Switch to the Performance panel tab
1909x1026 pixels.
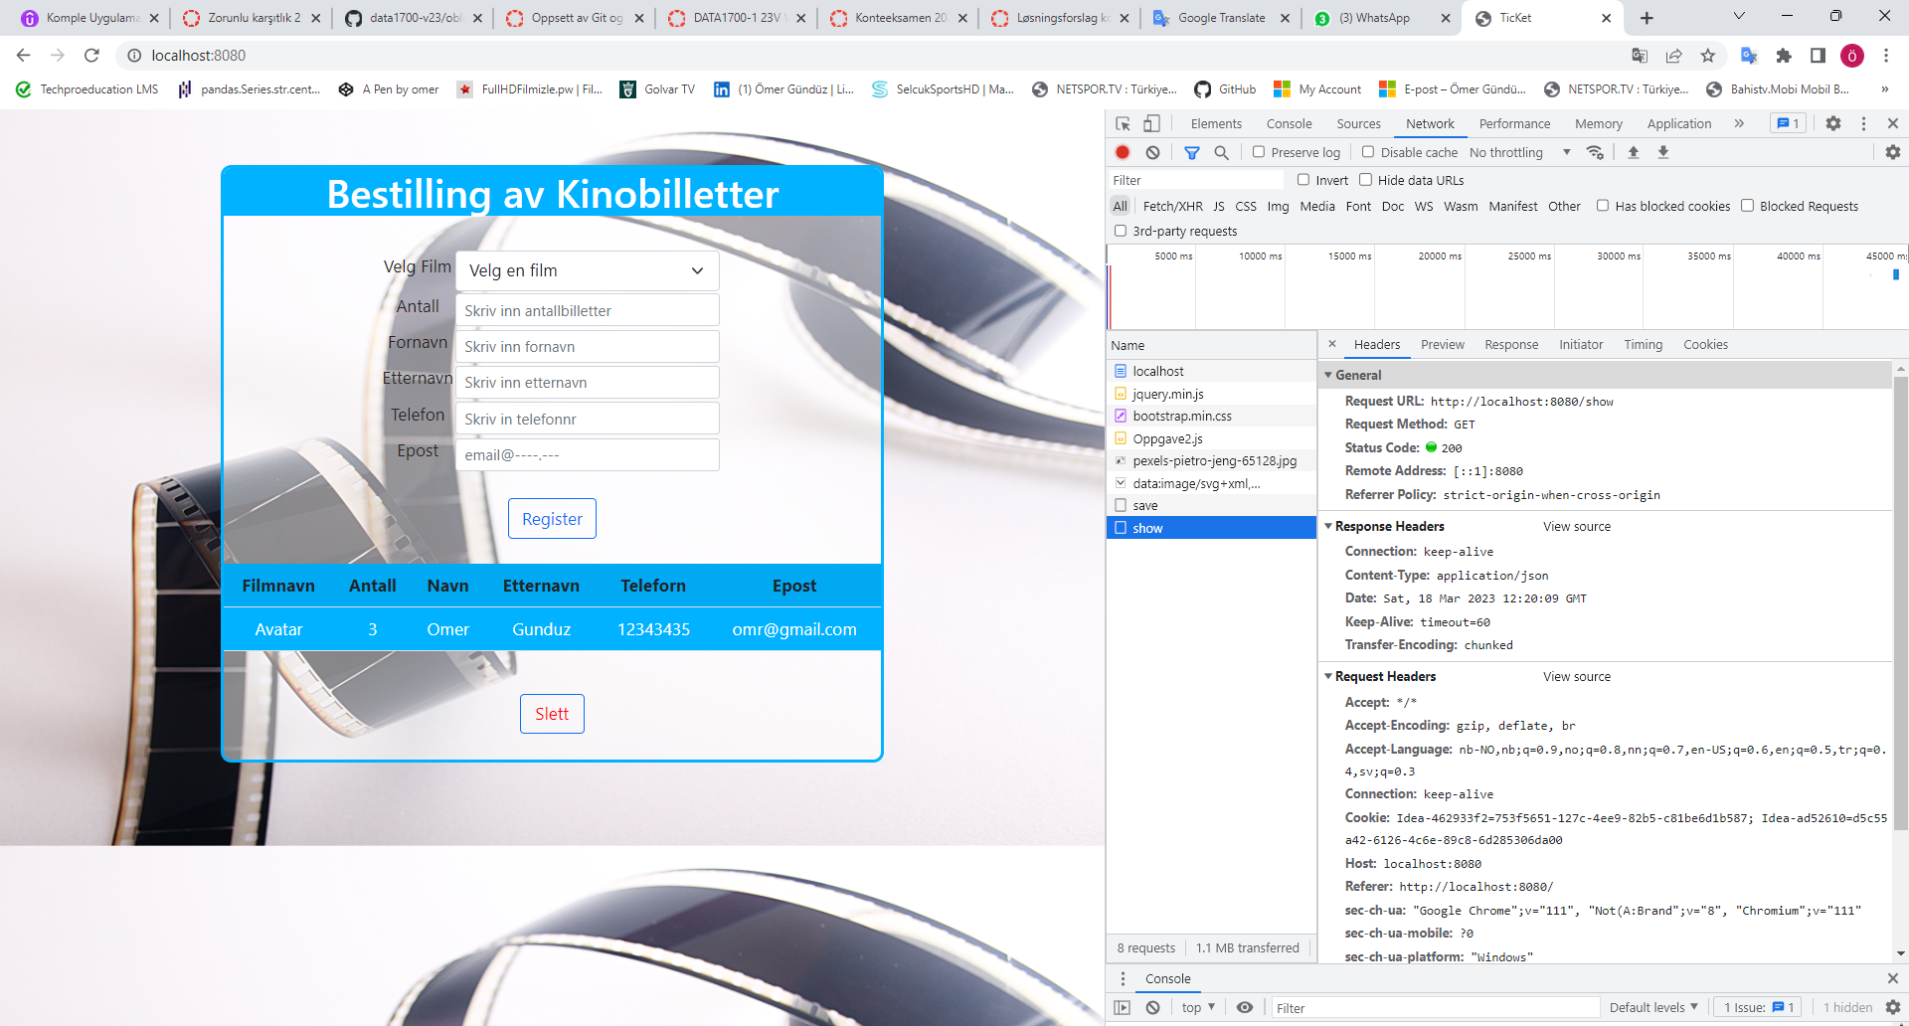tap(1514, 123)
